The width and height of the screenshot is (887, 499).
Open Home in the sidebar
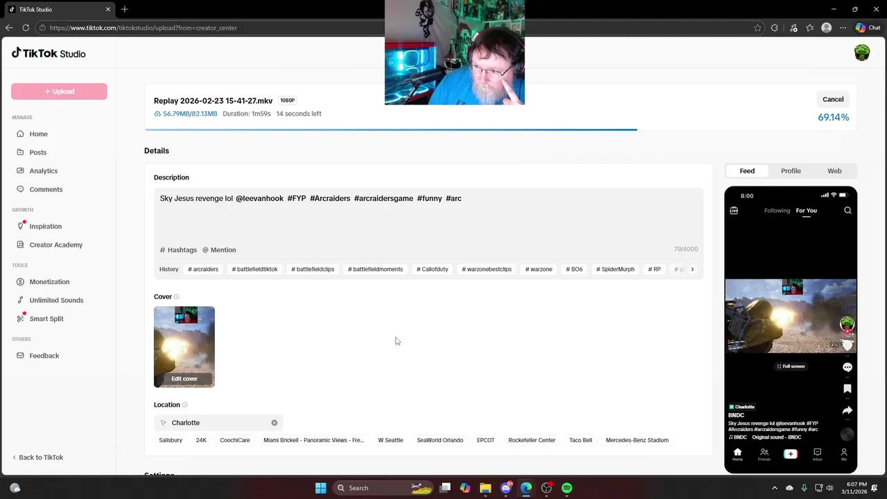[38, 134]
